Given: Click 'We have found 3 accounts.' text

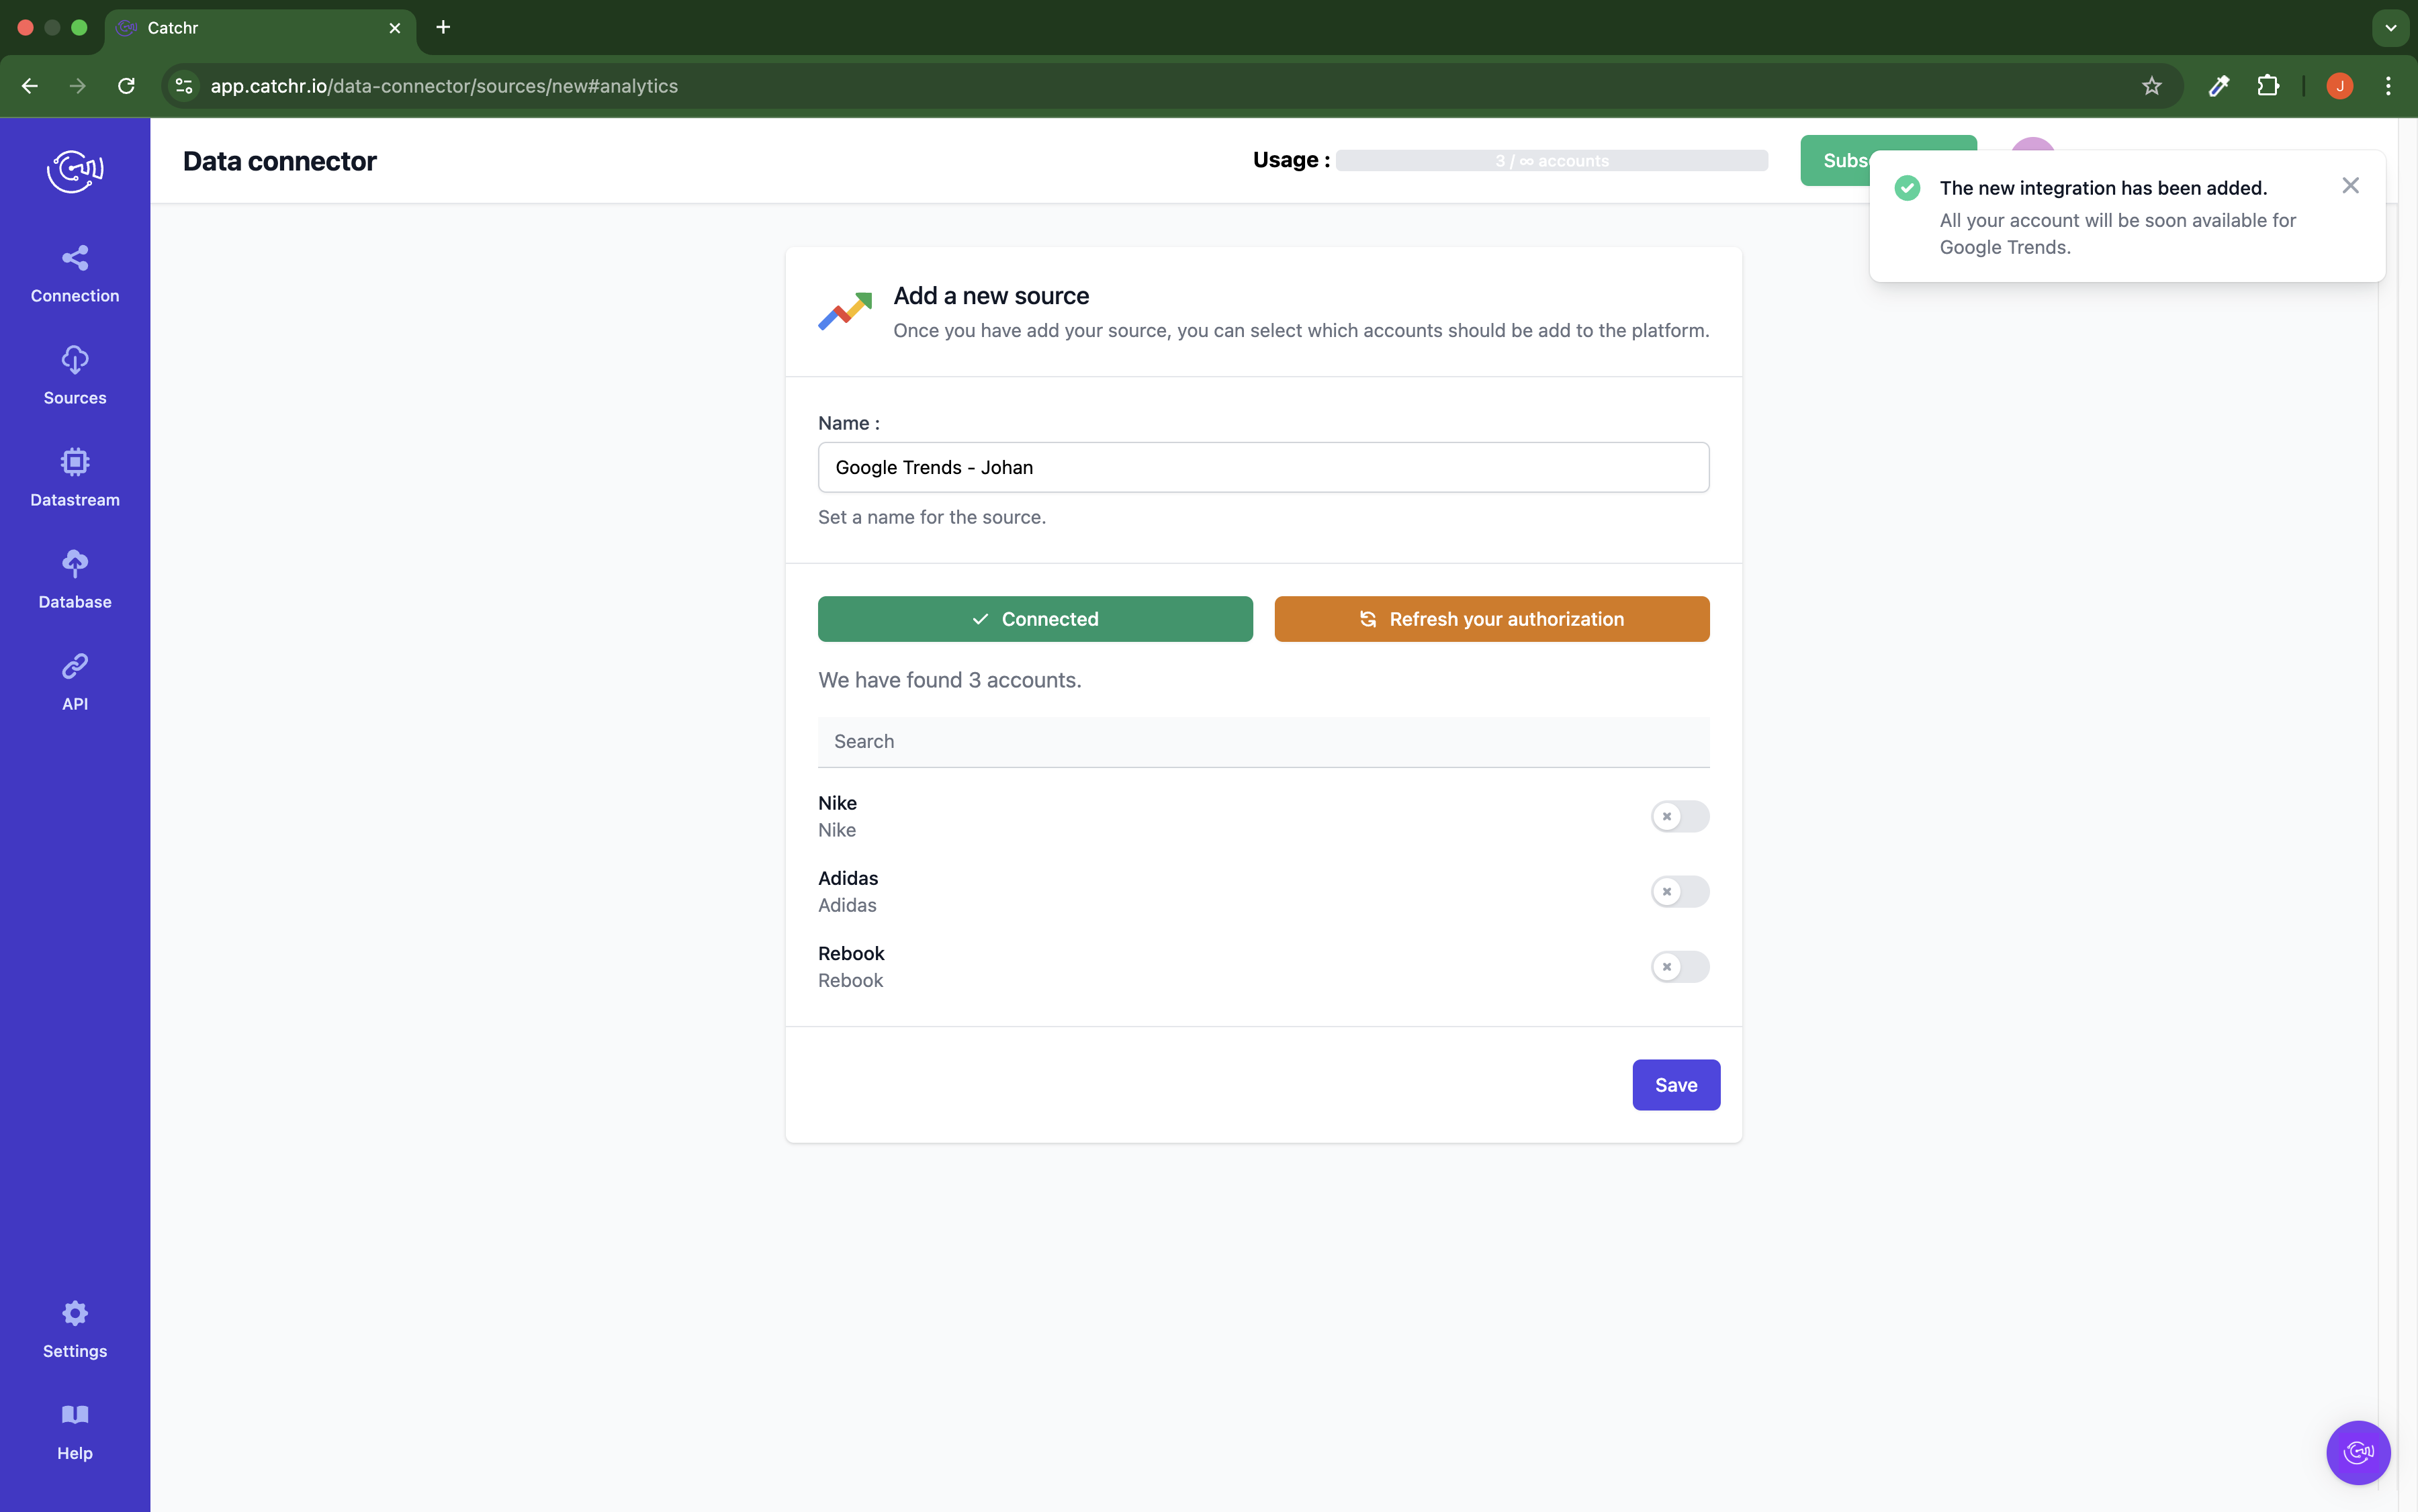Looking at the screenshot, I should (x=949, y=680).
